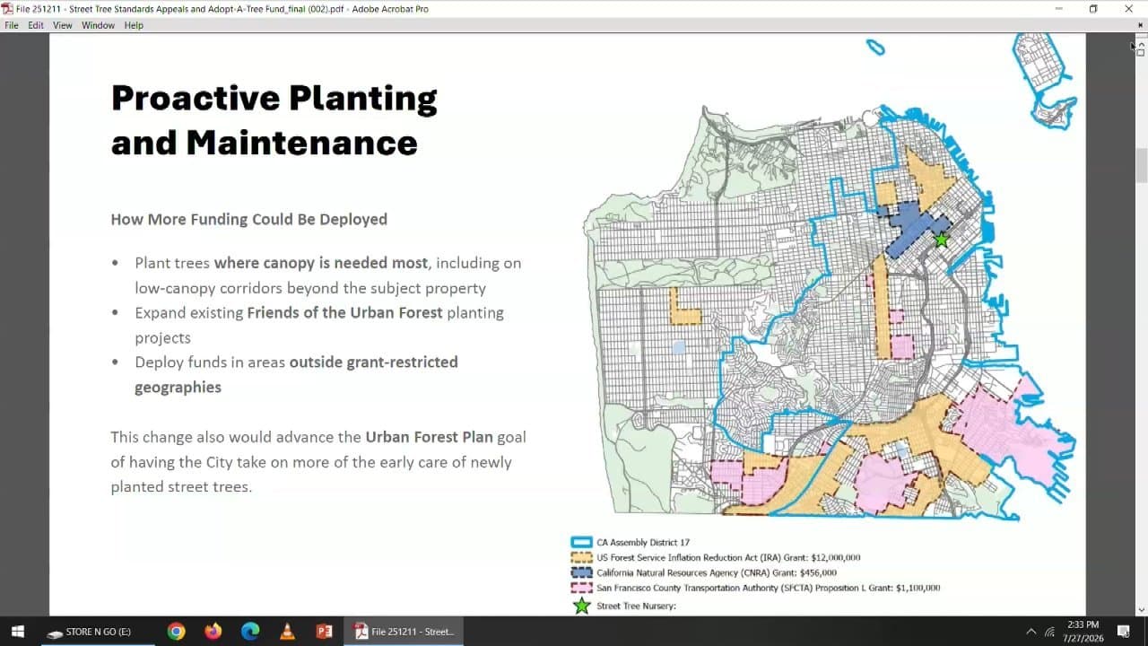Click the vertical scrollbar thumb
1148x646 pixels.
click(1142, 165)
